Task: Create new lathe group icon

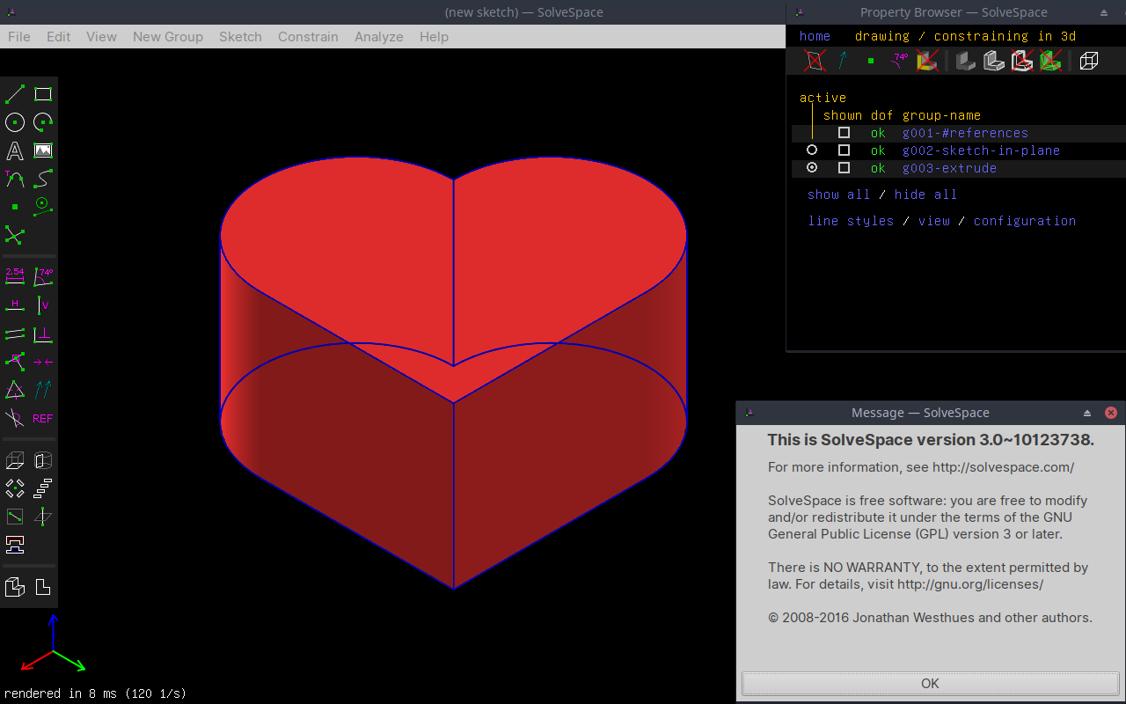Action: (43, 460)
